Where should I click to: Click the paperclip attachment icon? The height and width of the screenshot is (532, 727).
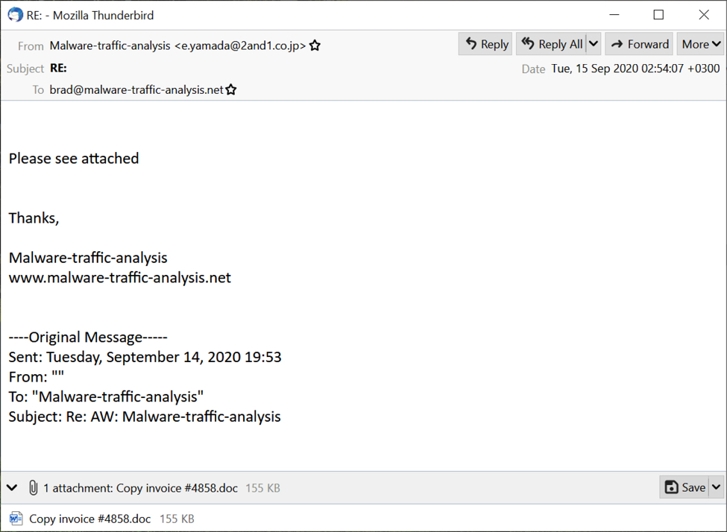pos(33,487)
